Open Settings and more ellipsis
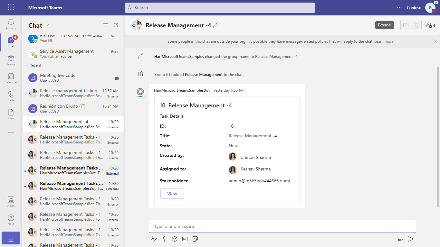The width and height of the screenshot is (440, 247). click(399, 8)
